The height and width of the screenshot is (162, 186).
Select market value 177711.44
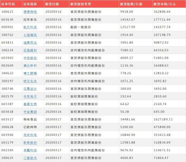point(162,19)
